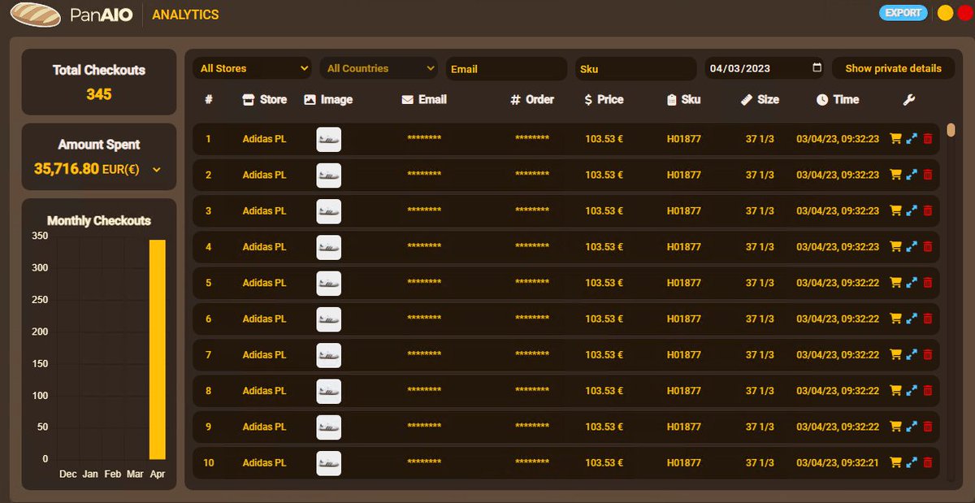
Task: Click the cart icon in row 1
Action: (895, 139)
